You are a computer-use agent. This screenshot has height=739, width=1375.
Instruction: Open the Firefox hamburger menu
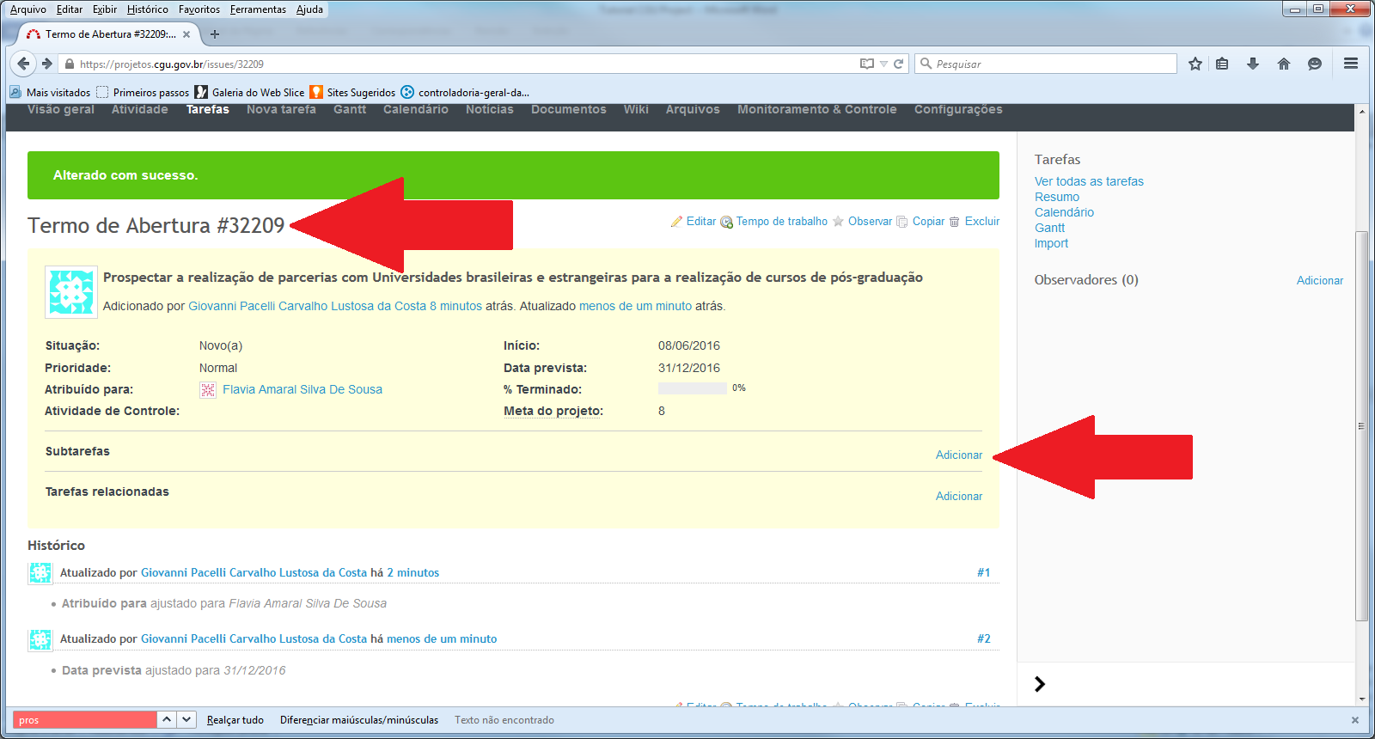click(x=1351, y=64)
